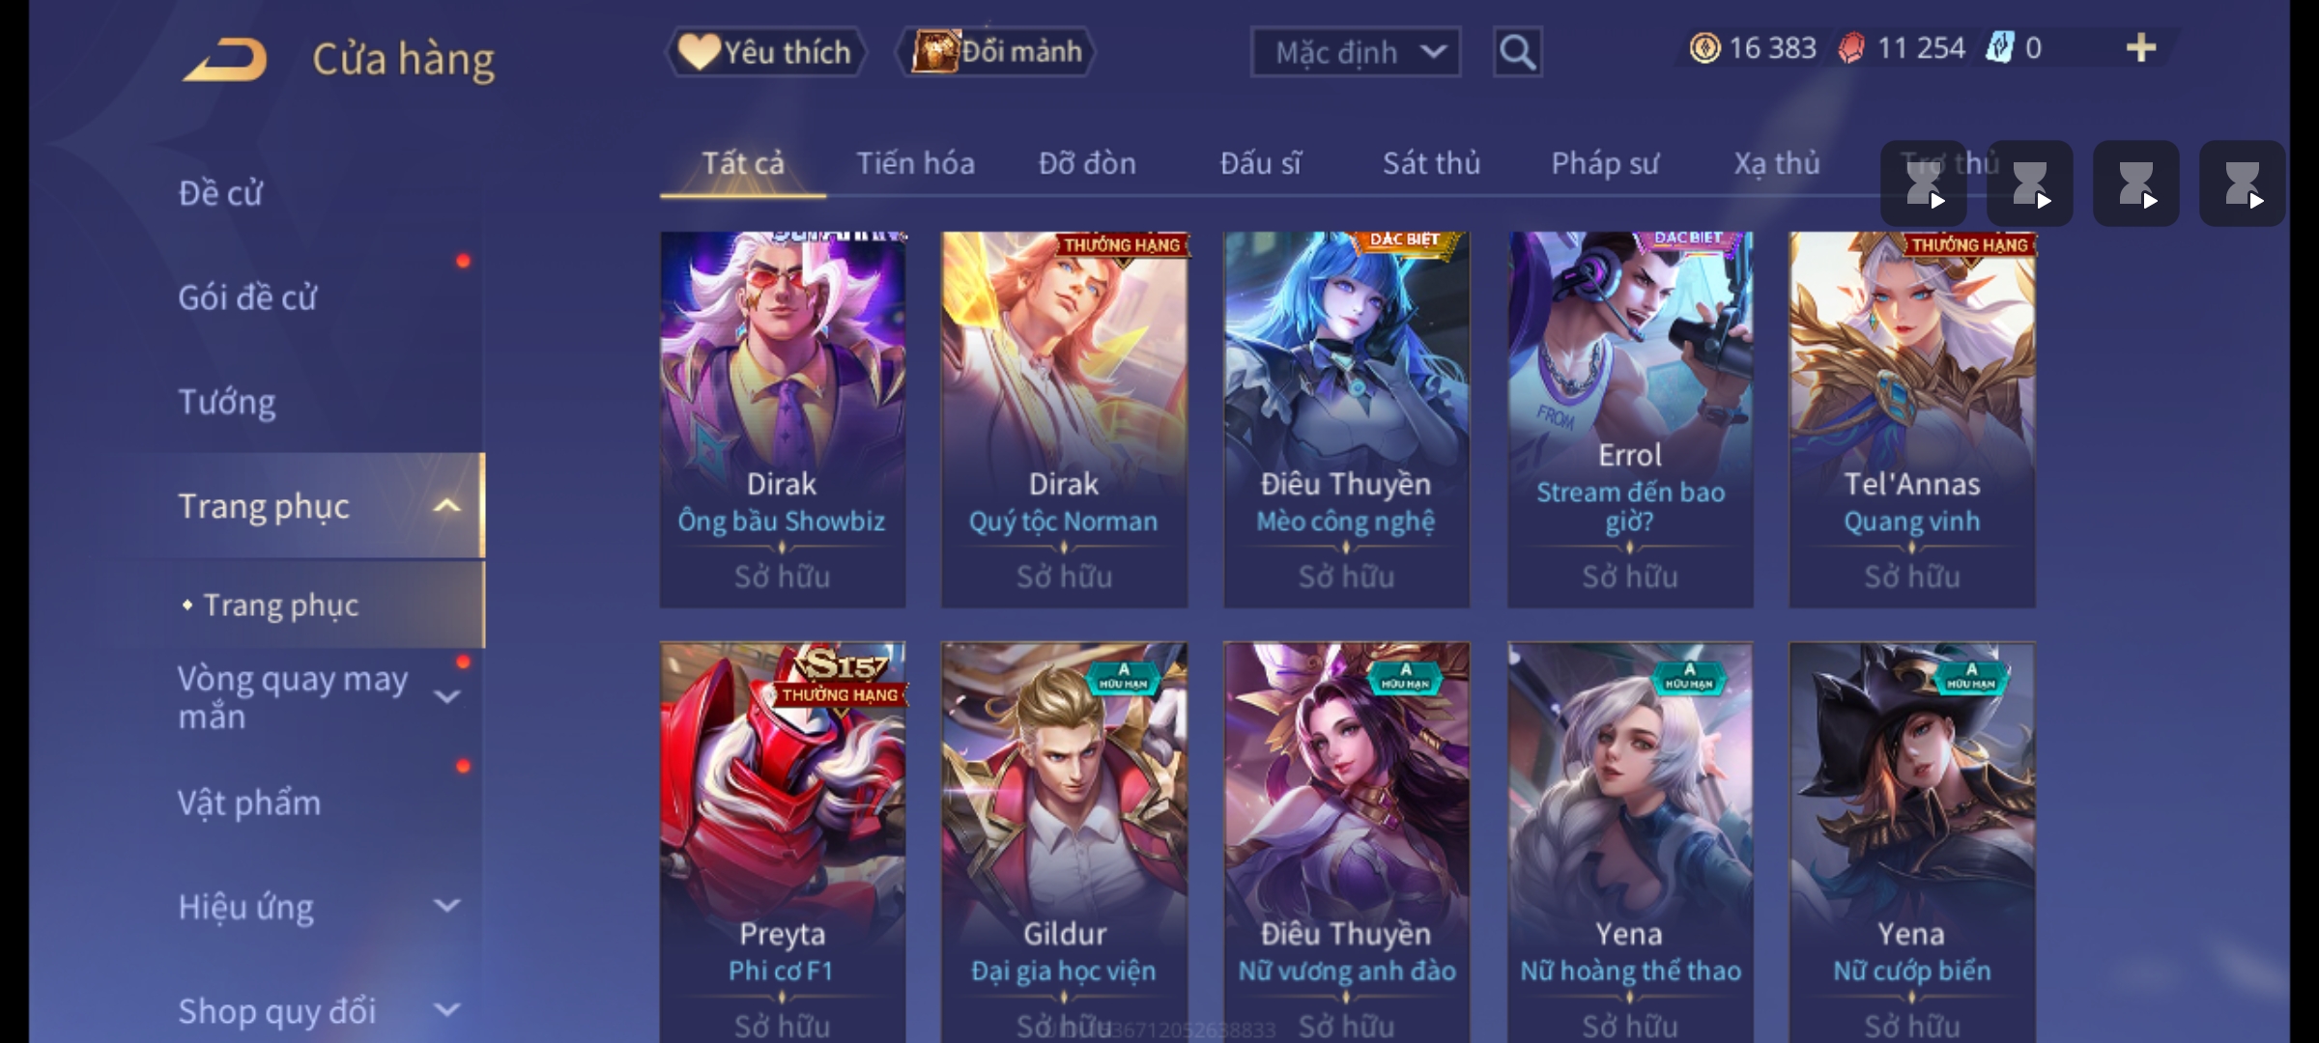2319x1043 pixels.
Task: Collapse the Trang phục sidebar section
Action: pyautogui.click(x=446, y=506)
